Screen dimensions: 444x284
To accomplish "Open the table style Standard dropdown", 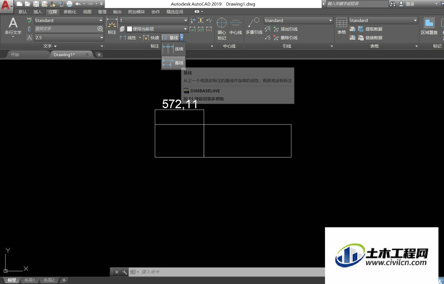I will point(415,20).
